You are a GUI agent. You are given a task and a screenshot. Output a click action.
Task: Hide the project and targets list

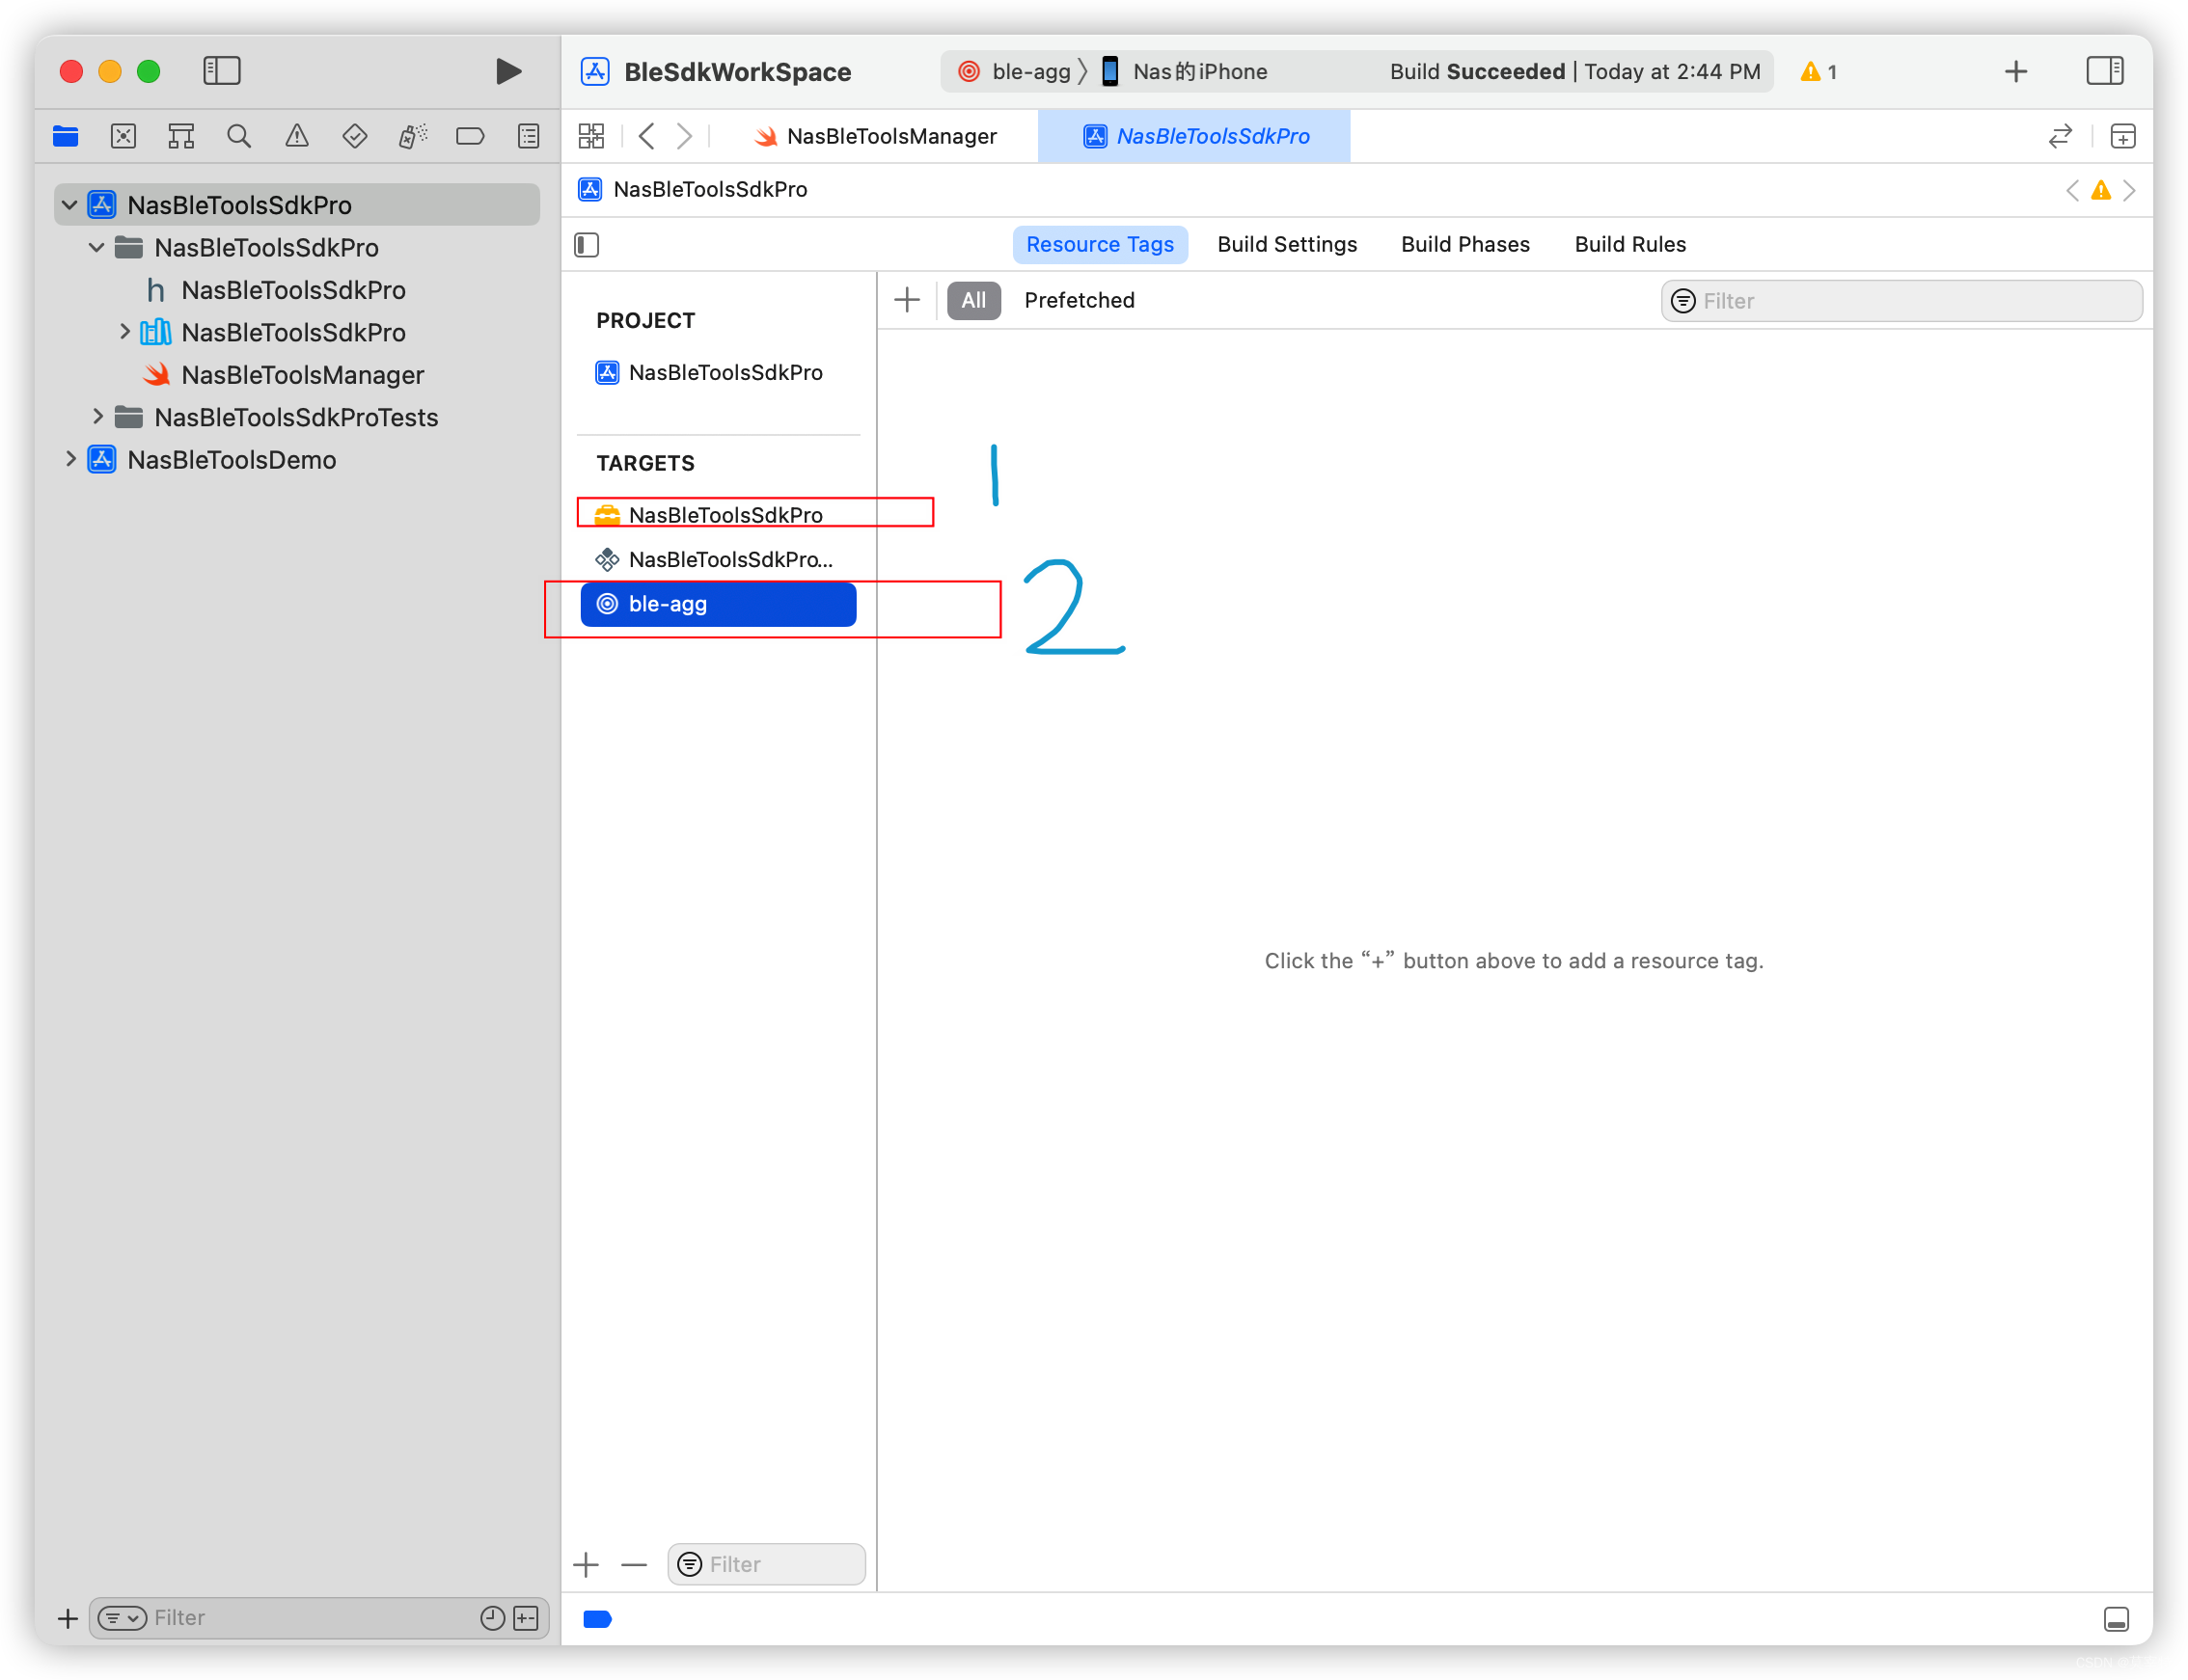click(588, 245)
